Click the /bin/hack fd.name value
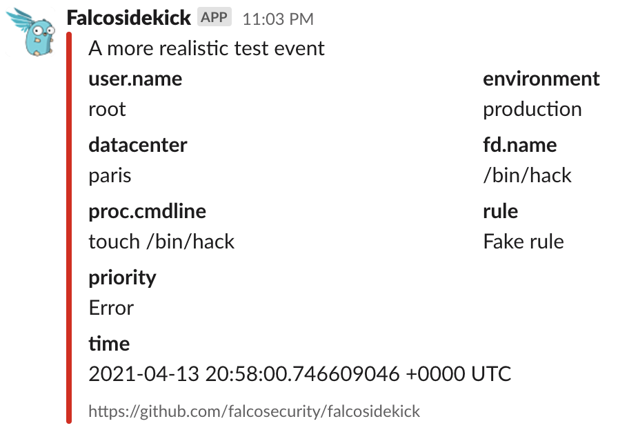This screenshot has width=618, height=439. [527, 175]
